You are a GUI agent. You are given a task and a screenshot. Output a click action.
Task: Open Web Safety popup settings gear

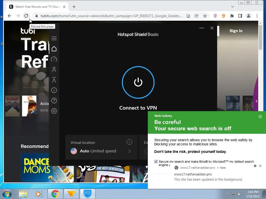pos(260,117)
